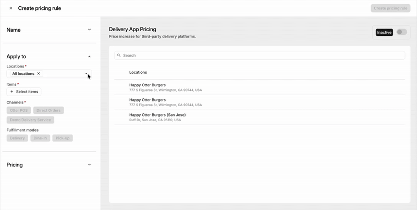Click the Delivery App Pricing title
417x210 pixels.
(x=132, y=29)
